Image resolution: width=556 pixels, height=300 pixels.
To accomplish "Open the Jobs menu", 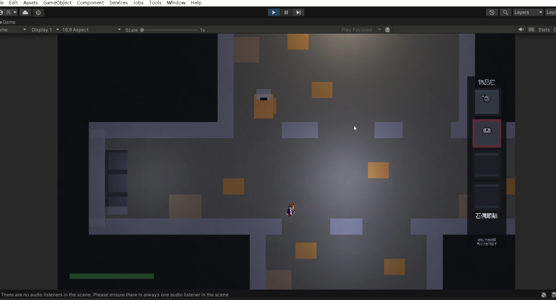I will pos(138,3).
